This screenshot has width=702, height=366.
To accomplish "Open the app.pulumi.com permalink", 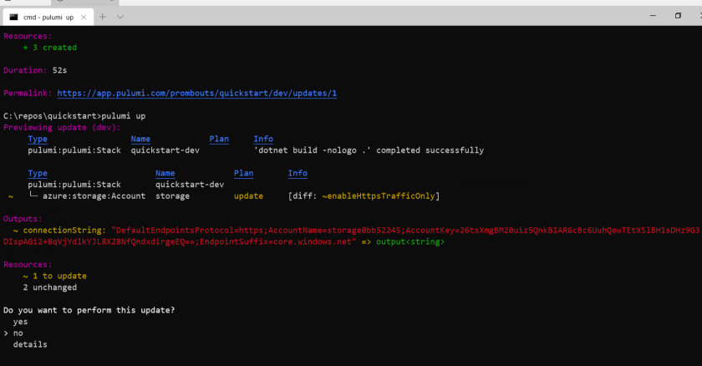I will click(x=197, y=93).
